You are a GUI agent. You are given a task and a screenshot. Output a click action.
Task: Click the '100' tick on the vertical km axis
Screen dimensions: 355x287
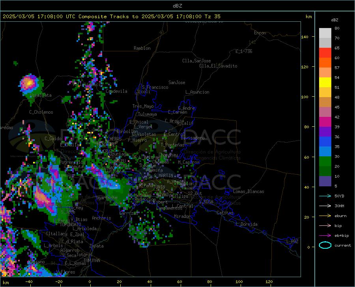tap(305, 97)
